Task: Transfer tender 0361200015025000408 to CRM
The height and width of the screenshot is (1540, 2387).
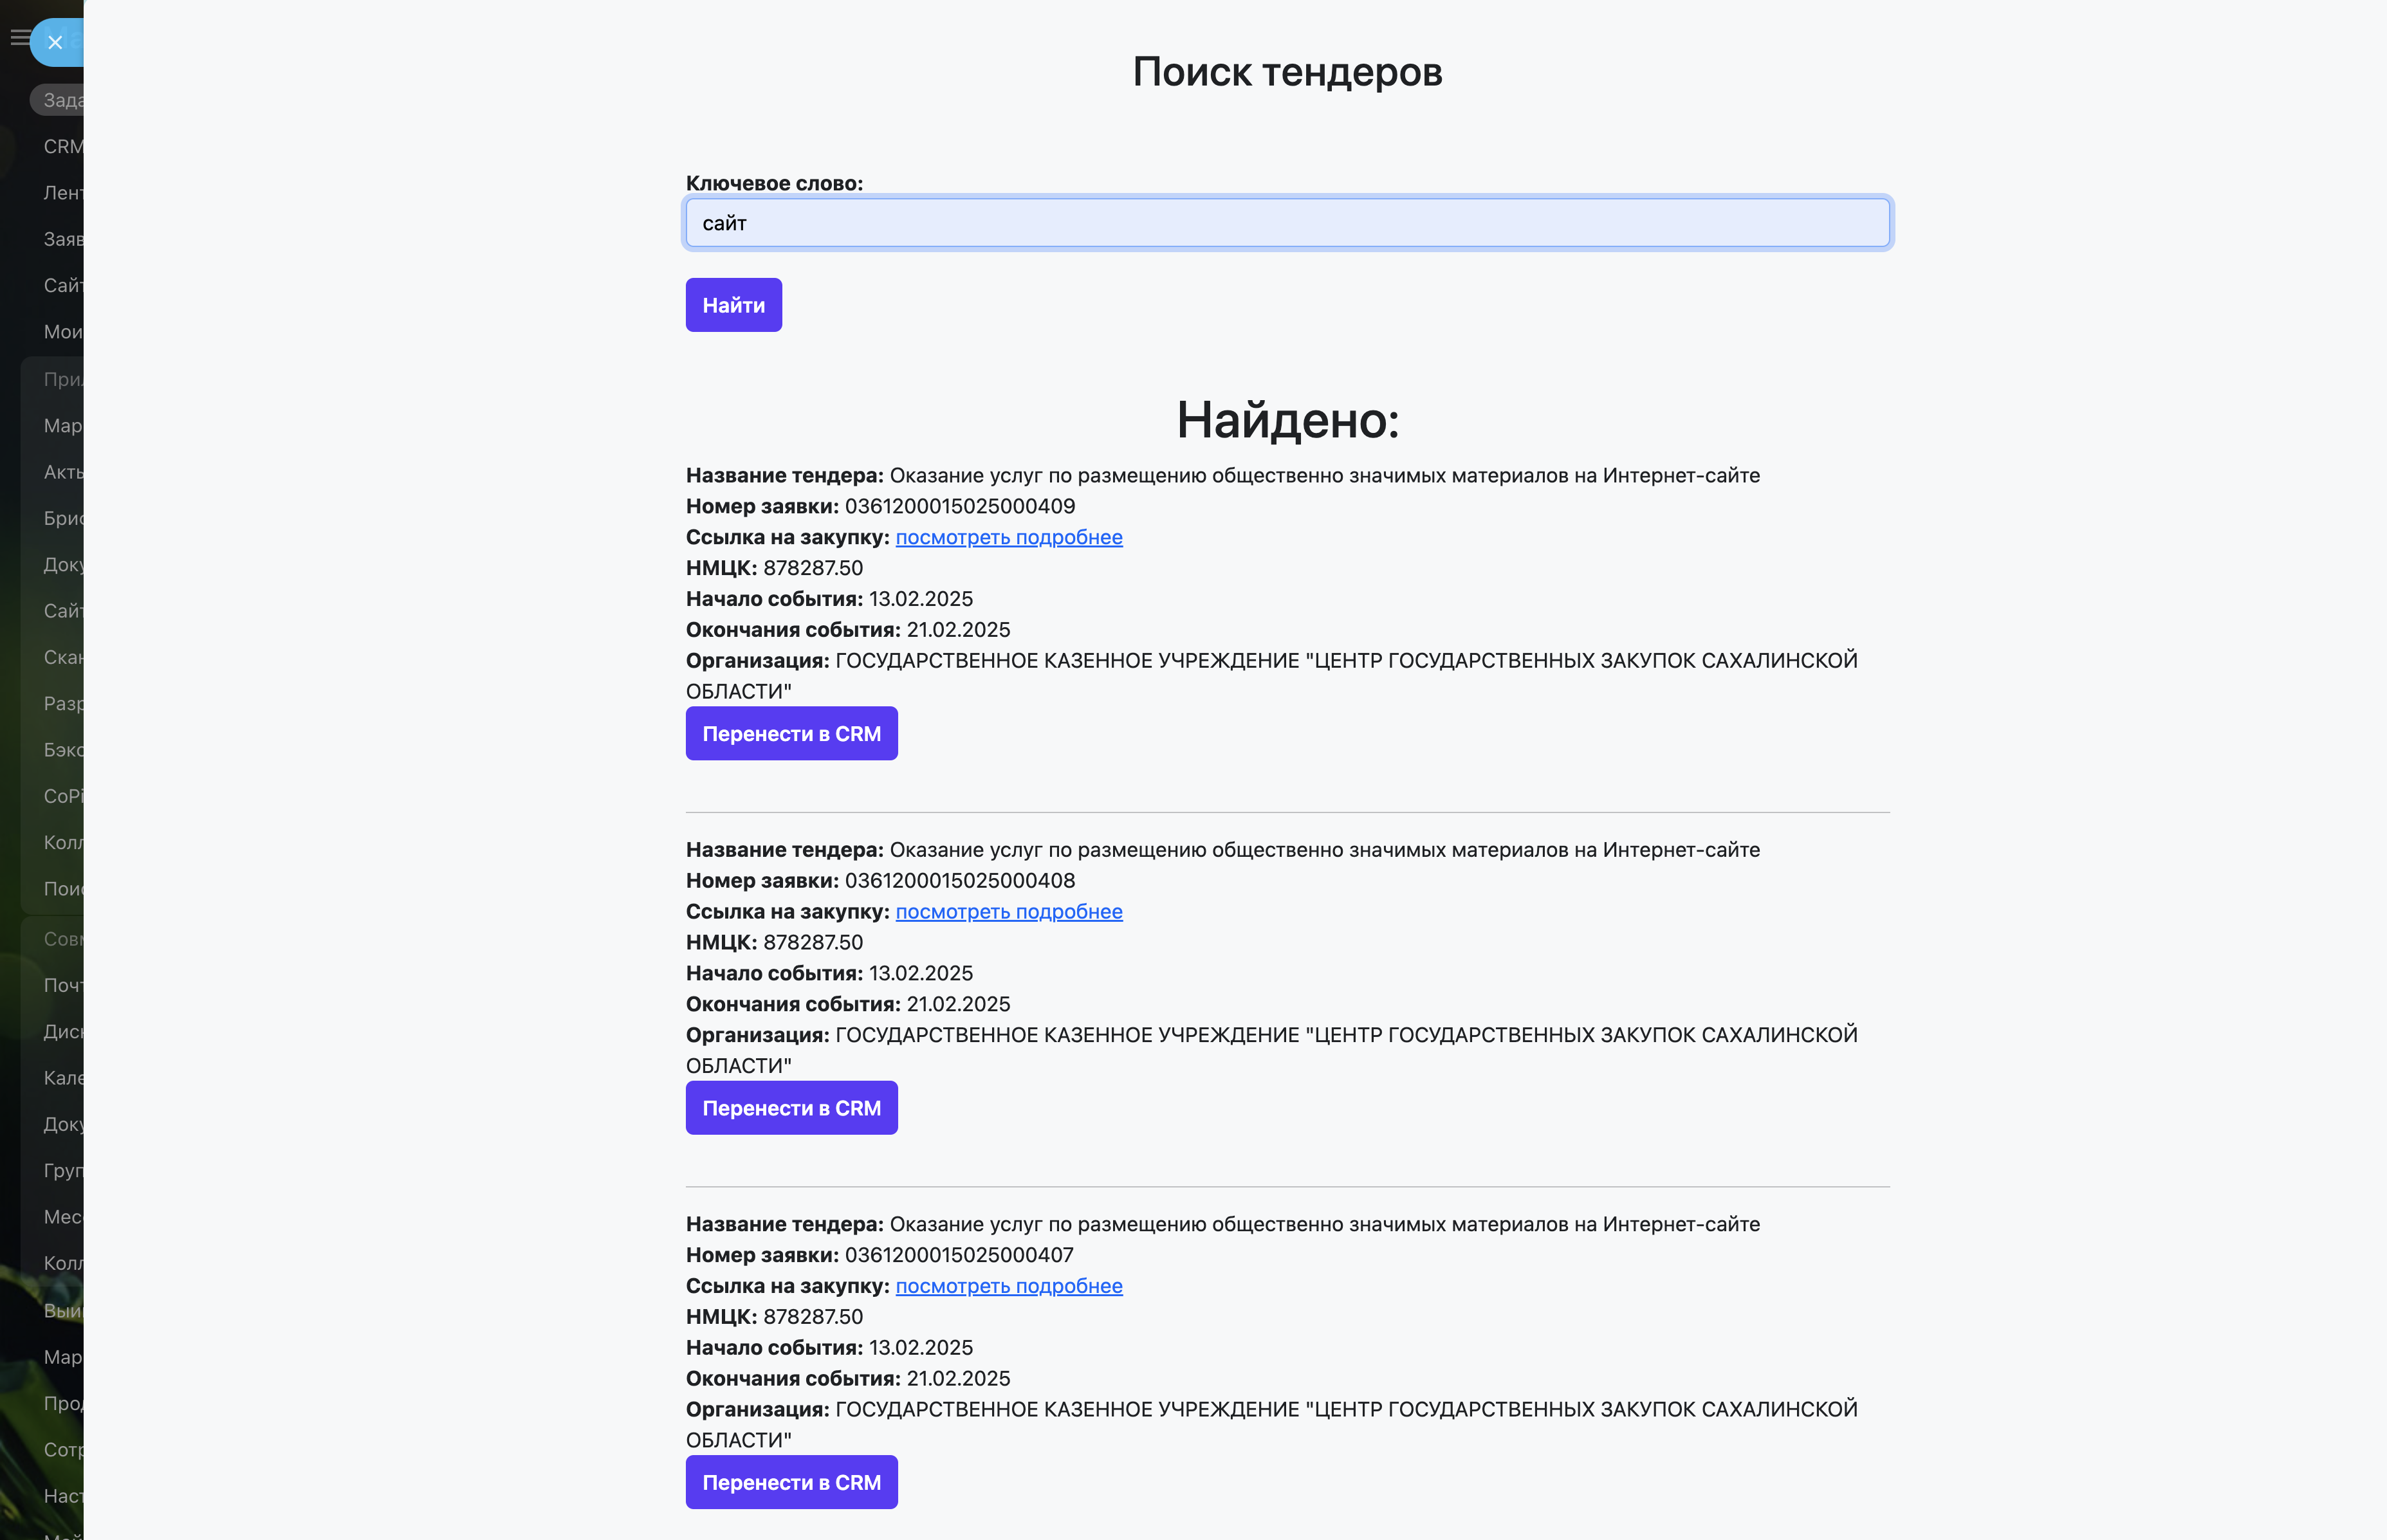Action: pos(791,1107)
